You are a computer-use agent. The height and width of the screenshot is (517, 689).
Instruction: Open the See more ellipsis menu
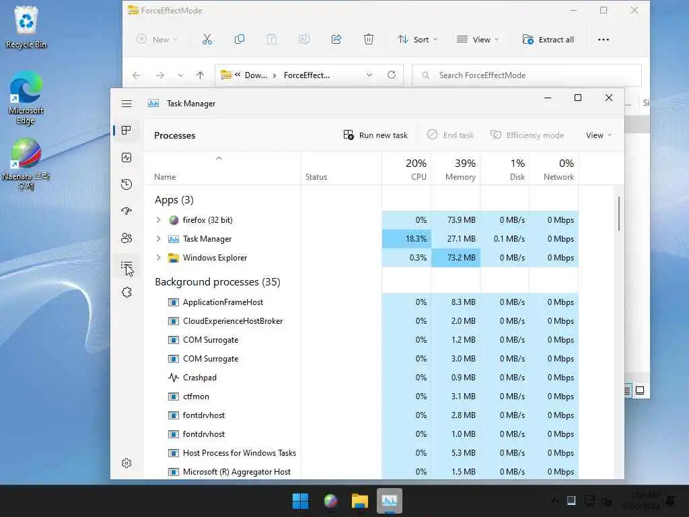click(x=604, y=40)
